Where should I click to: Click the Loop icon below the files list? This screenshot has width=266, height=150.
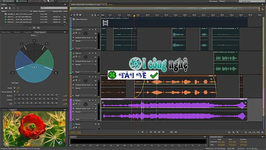point(34,28)
